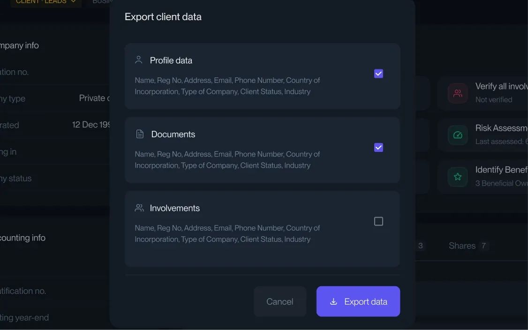Uncheck the Documents checkbox
528x330 pixels.
pos(378,147)
